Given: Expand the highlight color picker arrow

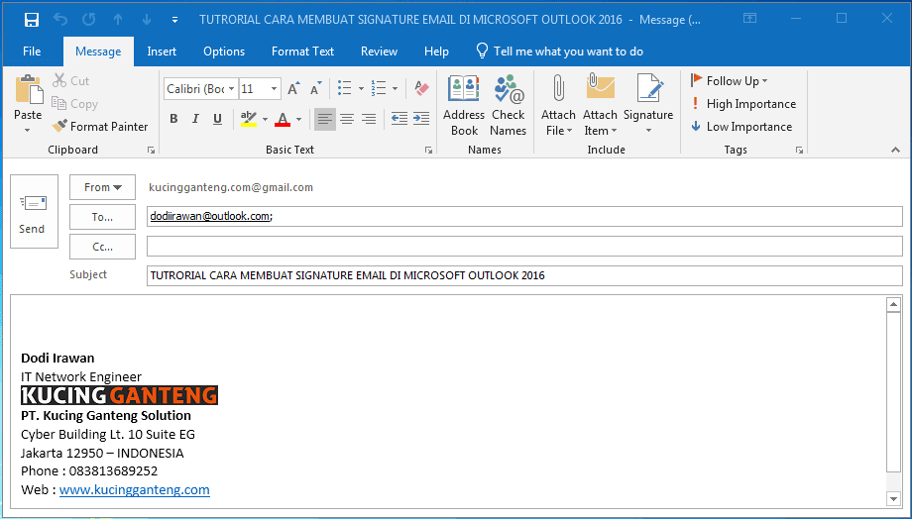Looking at the screenshot, I should [x=266, y=119].
